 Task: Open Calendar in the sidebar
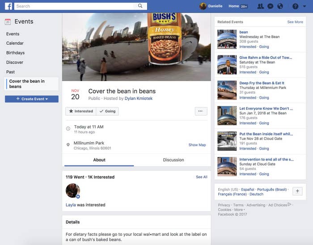[15, 43]
